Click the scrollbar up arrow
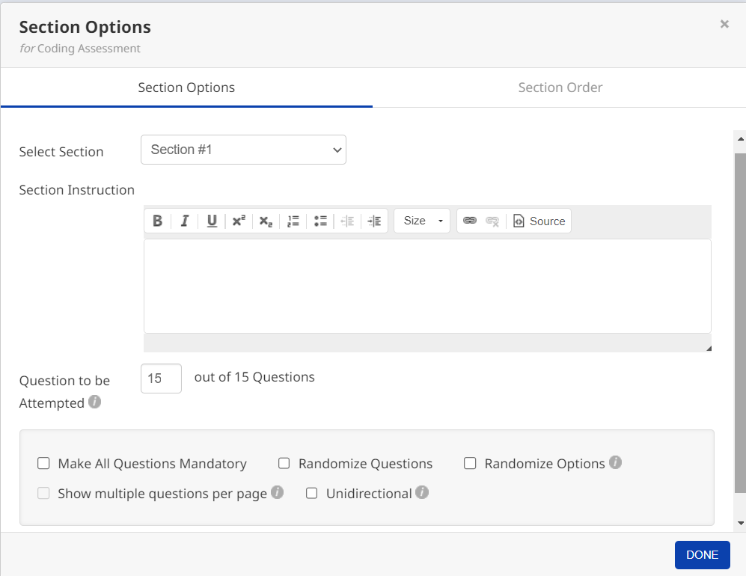Viewport: 746px width, 576px height. click(x=740, y=139)
